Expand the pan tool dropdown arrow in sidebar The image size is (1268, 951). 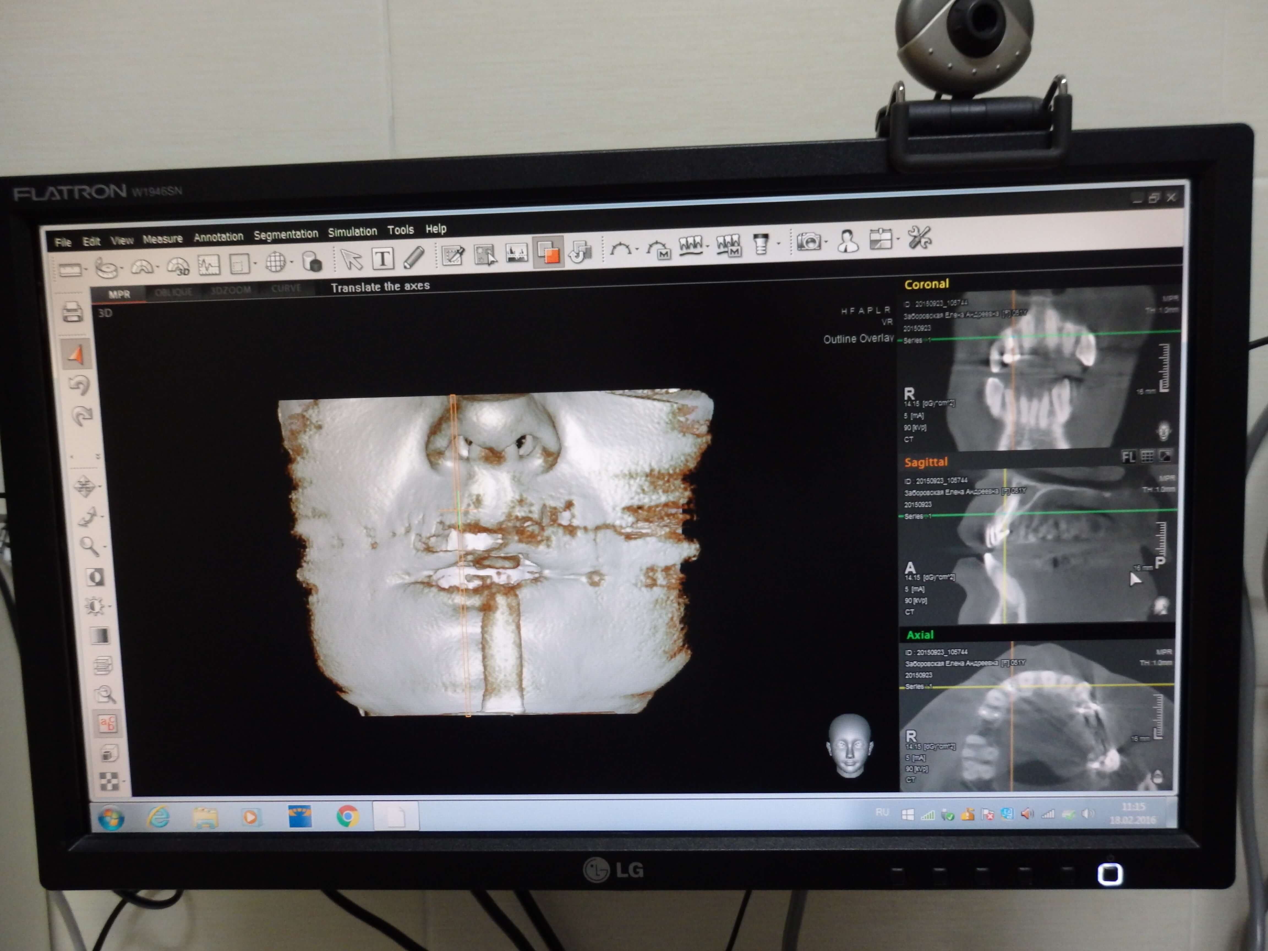click(100, 487)
